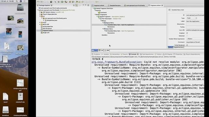Open the Git Staging view tab
This screenshot has width=209, height=117.
click(168, 54)
